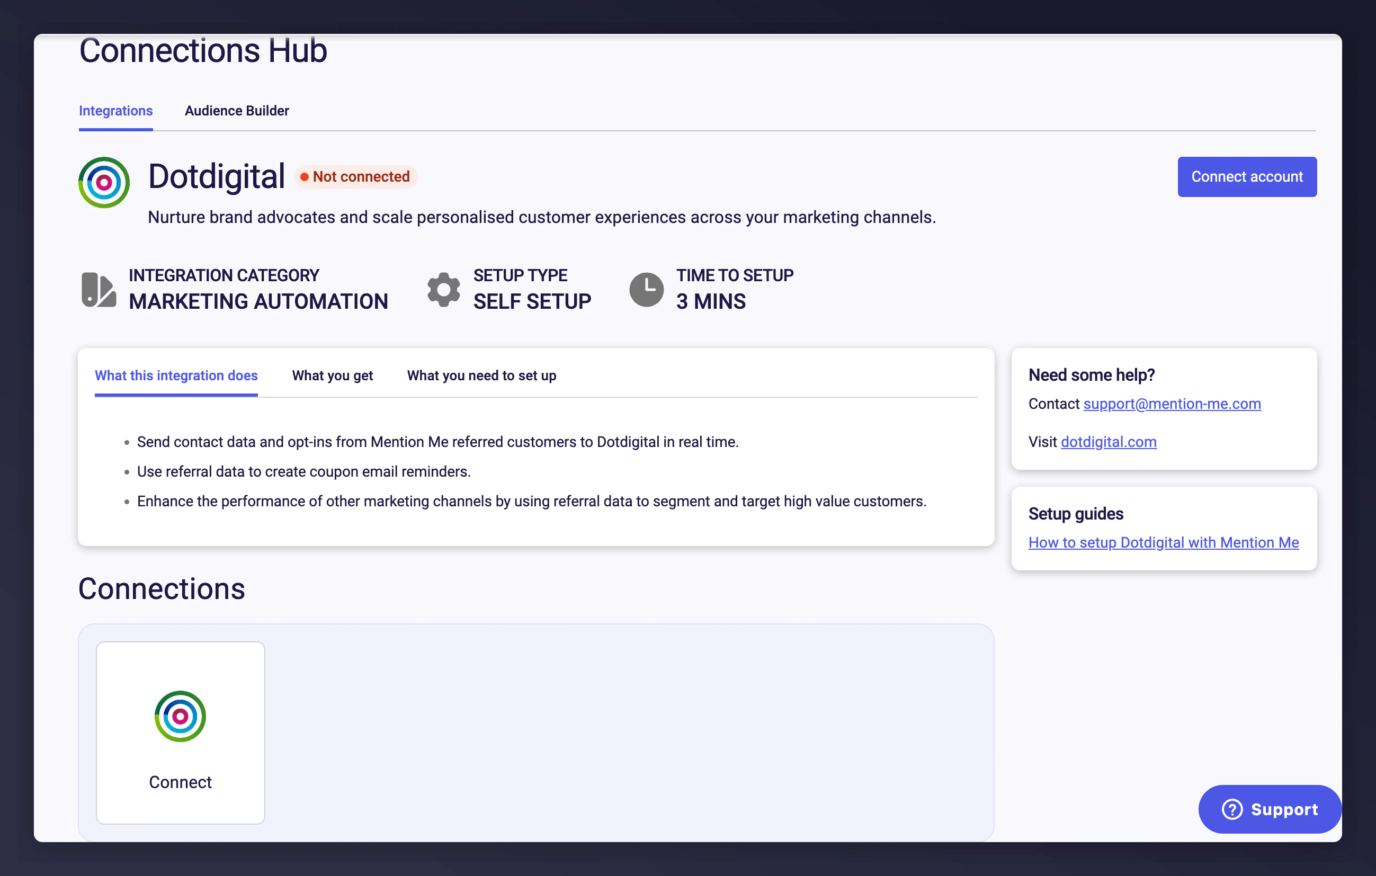
Task: Click the bullet about enhancing marketing channels
Action: click(x=531, y=501)
